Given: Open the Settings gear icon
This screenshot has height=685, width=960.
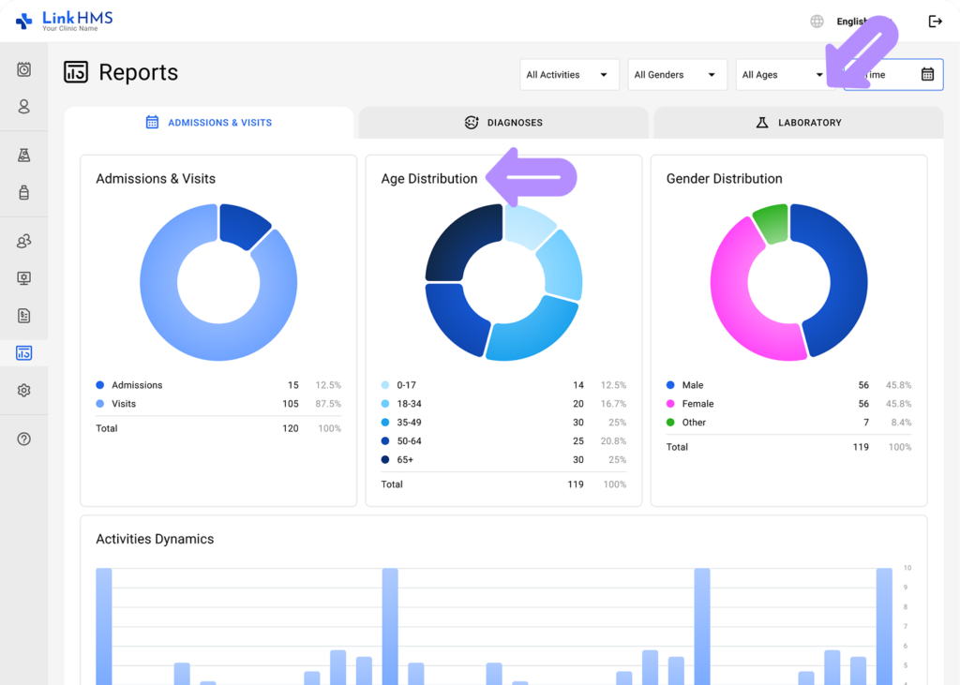Looking at the screenshot, I should pyautogui.click(x=23, y=390).
